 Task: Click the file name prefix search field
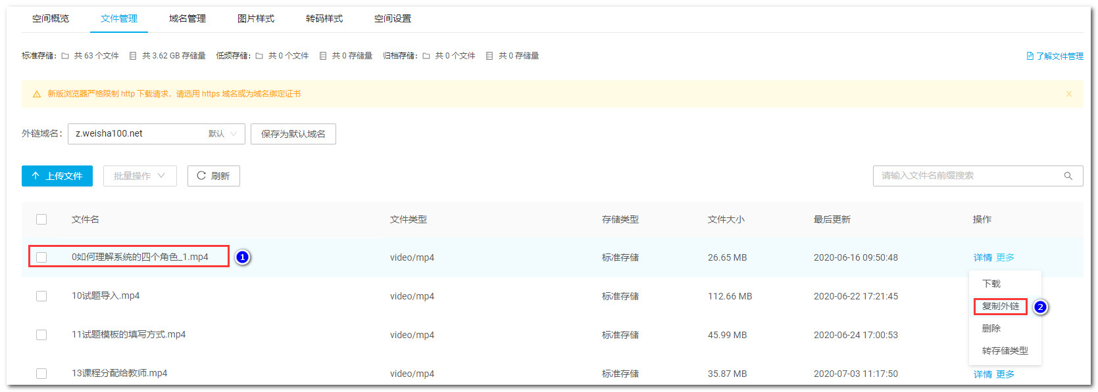point(967,176)
